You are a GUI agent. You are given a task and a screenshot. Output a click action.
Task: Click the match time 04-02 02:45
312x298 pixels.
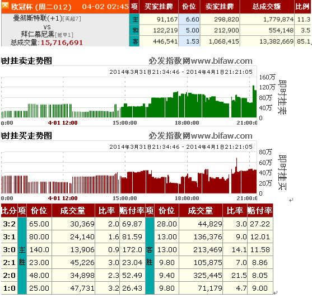[x=105, y=7]
